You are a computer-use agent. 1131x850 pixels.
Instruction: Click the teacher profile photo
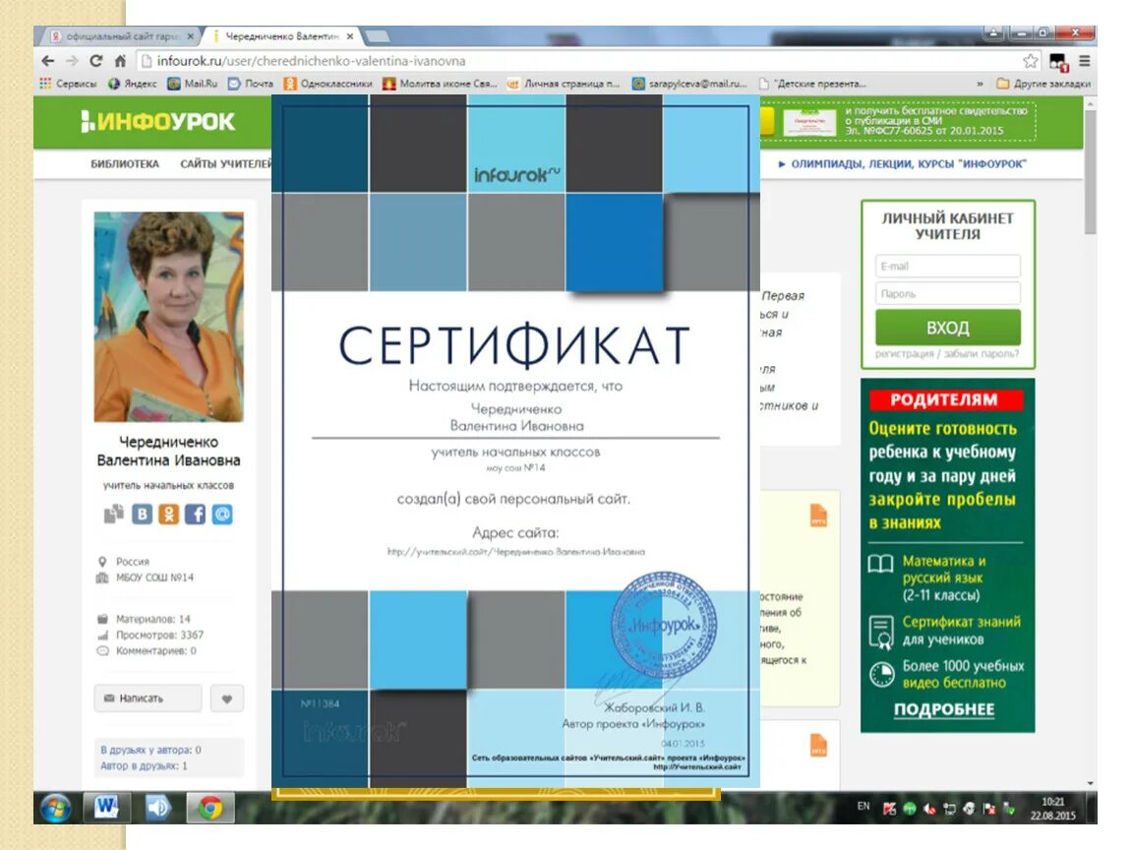click(x=169, y=317)
